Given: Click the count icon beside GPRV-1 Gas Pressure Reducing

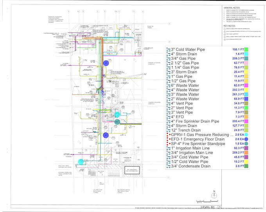Looking at the screenshot, I should (169, 135).
